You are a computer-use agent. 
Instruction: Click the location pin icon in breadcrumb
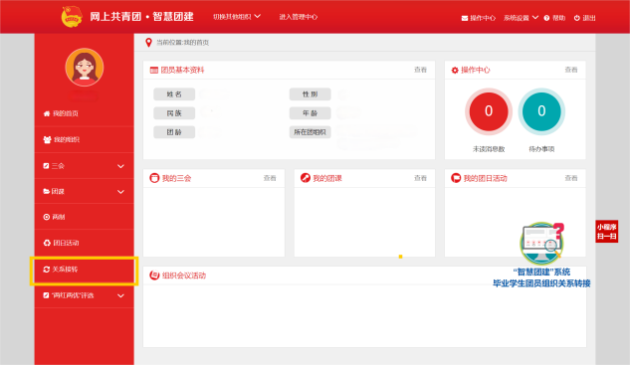(148, 42)
